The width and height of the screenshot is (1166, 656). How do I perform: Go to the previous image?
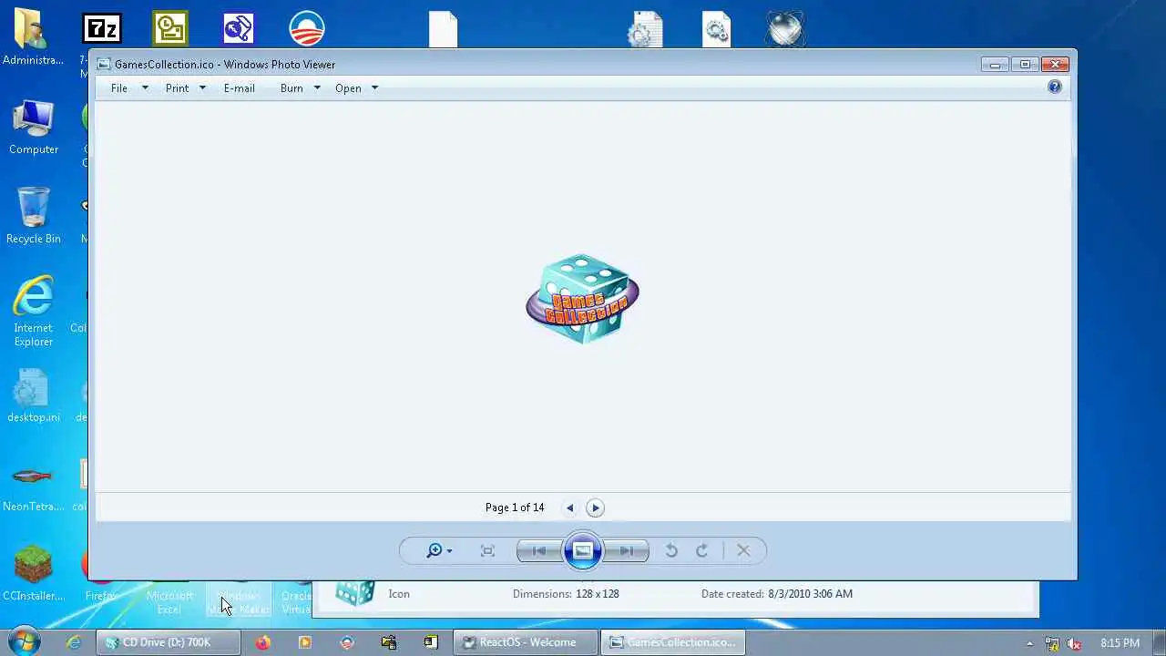click(x=538, y=550)
